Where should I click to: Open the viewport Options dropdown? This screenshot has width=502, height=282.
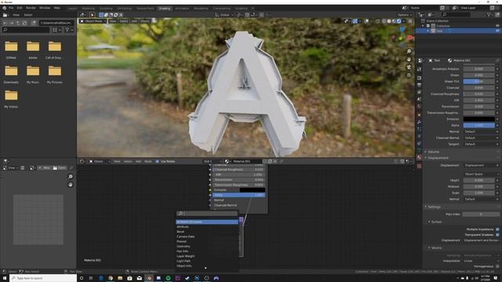405,15
